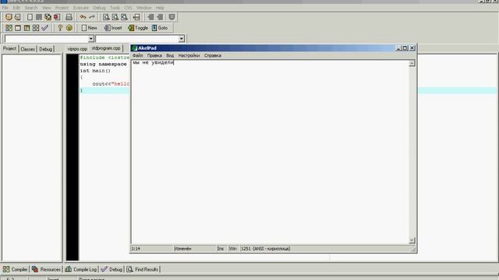Create a new source file via blank page icon

point(30,17)
